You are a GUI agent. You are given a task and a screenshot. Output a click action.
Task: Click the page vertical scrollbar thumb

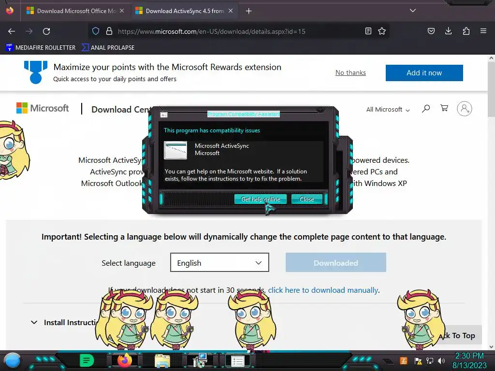pos(491,90)
